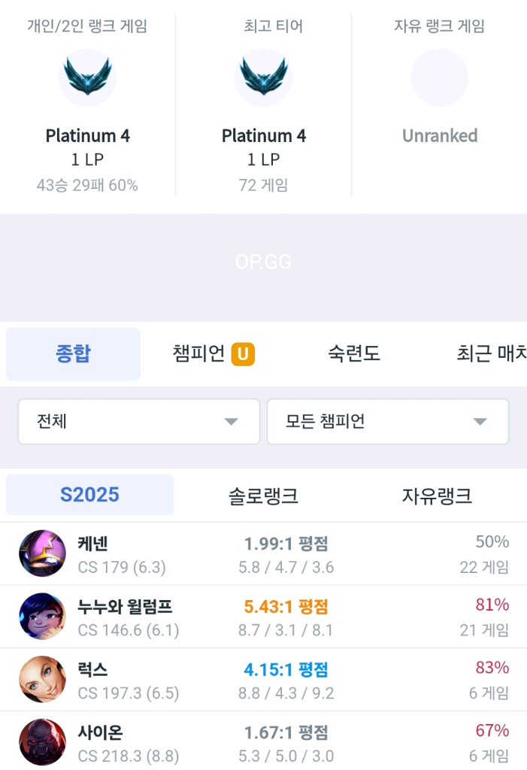Click the orange U badge beside 챔피언

(243, 354)
